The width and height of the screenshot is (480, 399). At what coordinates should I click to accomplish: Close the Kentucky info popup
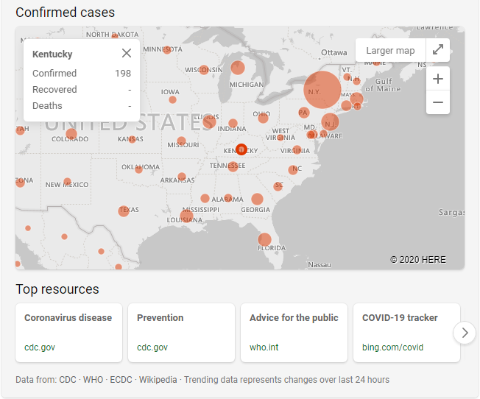click(127, 53)
